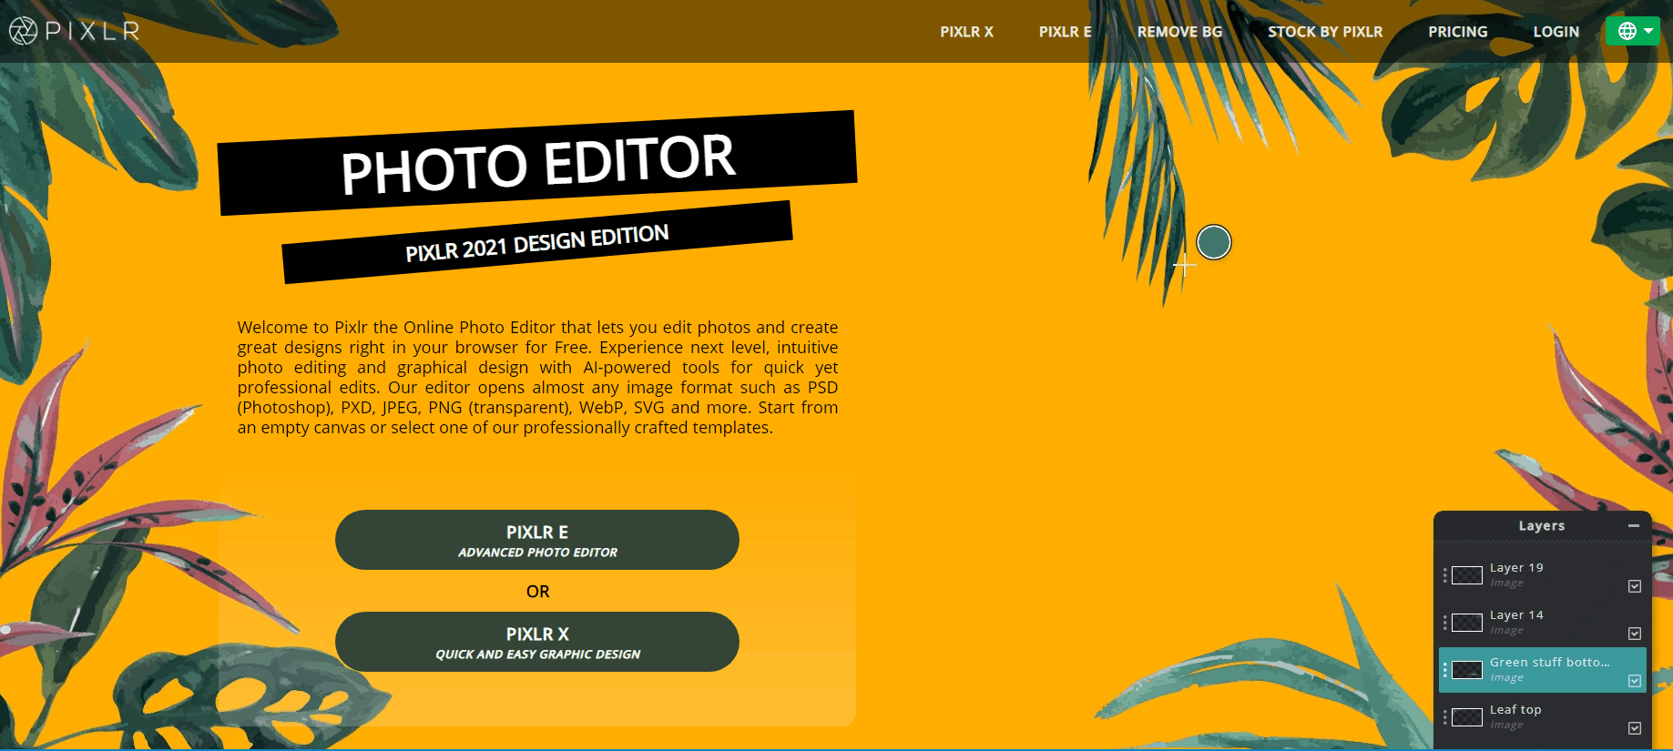The height and width of the screenshot is (751, 1673).
Task: Select the Layer 19 thumbnail
Action: pyautogui.click(x=1466, y=575)
